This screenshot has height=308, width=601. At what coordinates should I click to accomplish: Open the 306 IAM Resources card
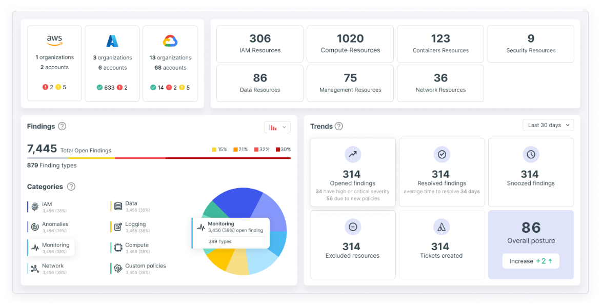tap(260, 44)
